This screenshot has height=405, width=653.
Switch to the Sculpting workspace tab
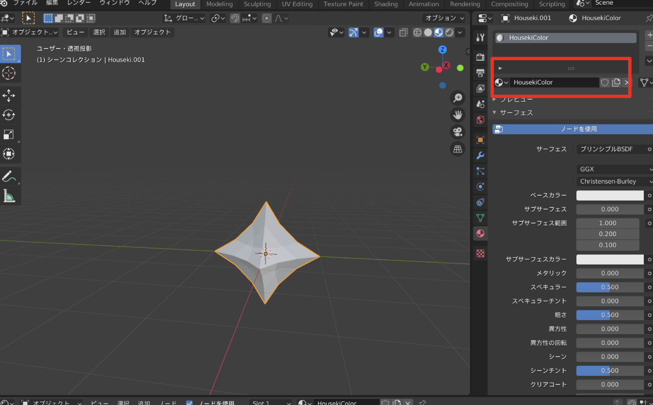tap(257, 4)
